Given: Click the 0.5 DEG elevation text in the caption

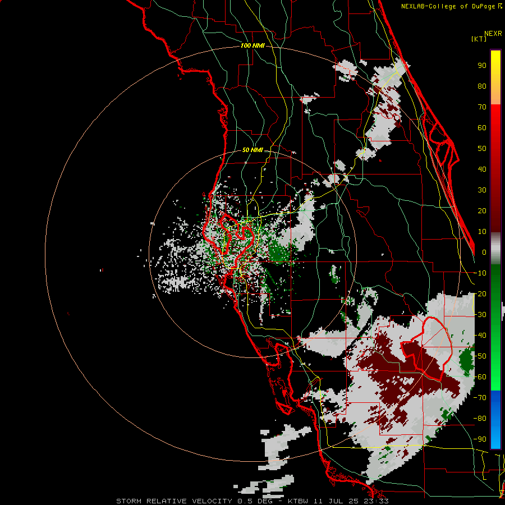Looking at the screenshot, I should (255, 501).
